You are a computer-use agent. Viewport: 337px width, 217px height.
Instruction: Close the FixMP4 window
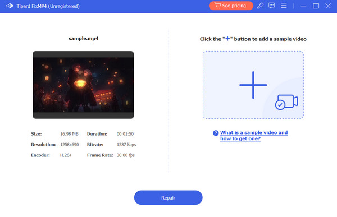tap(328, 6)
